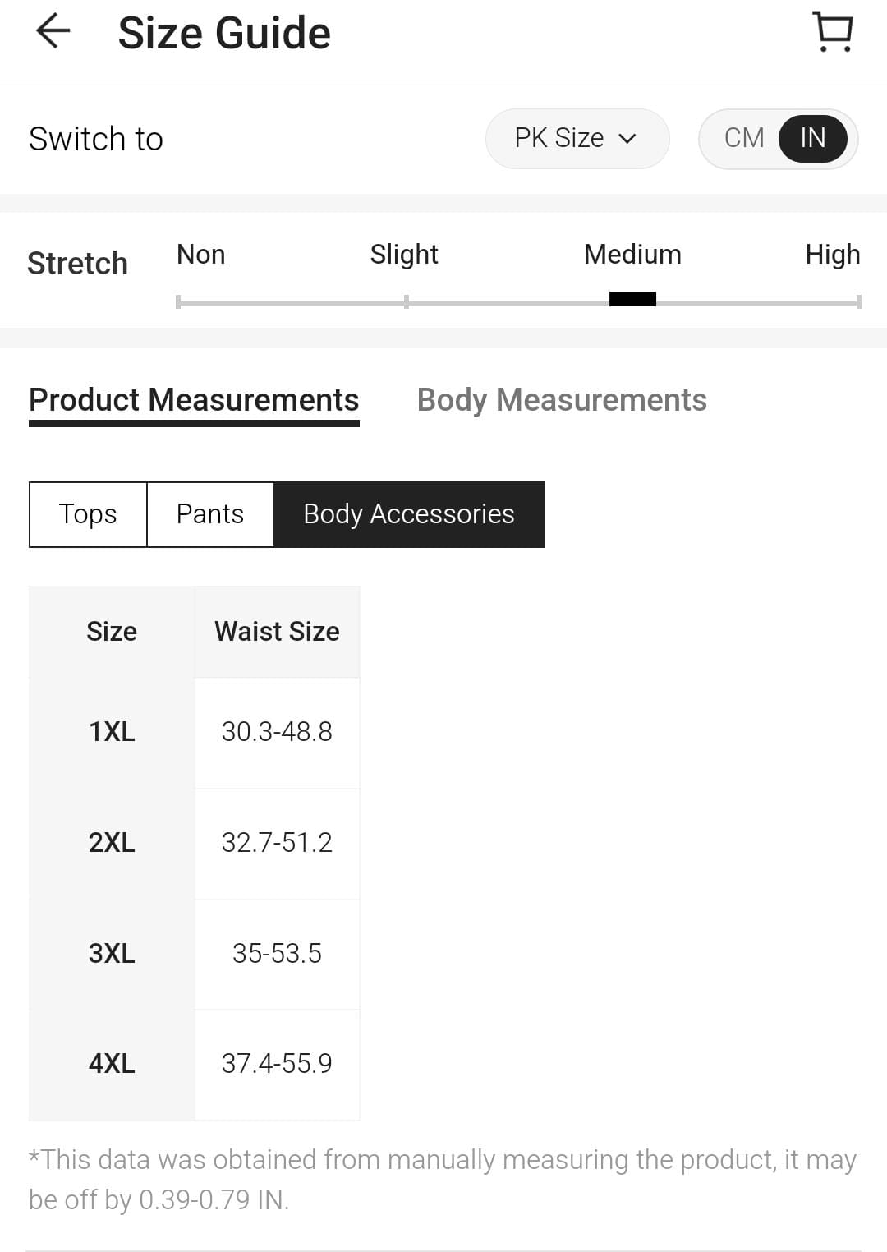Open the PK Size dropdown
887x1252 pixels.
click(577, 138)
